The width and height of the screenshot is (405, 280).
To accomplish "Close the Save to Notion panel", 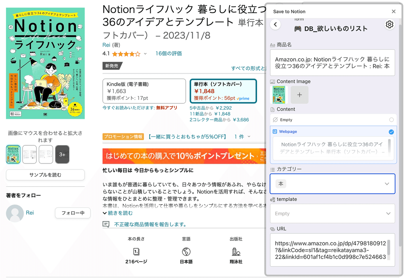I will (x=394, y=11).
